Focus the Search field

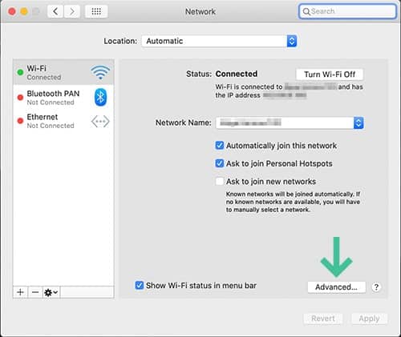347,11
